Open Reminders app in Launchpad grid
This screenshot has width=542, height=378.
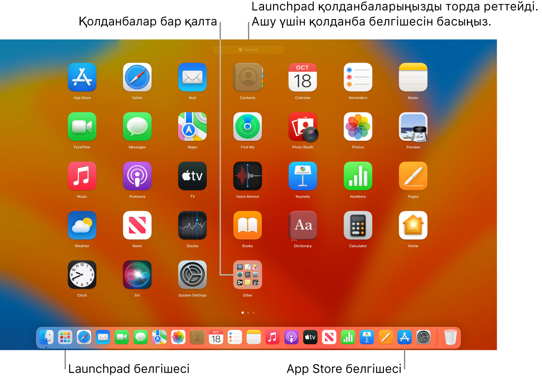click(x=358, y=77)
